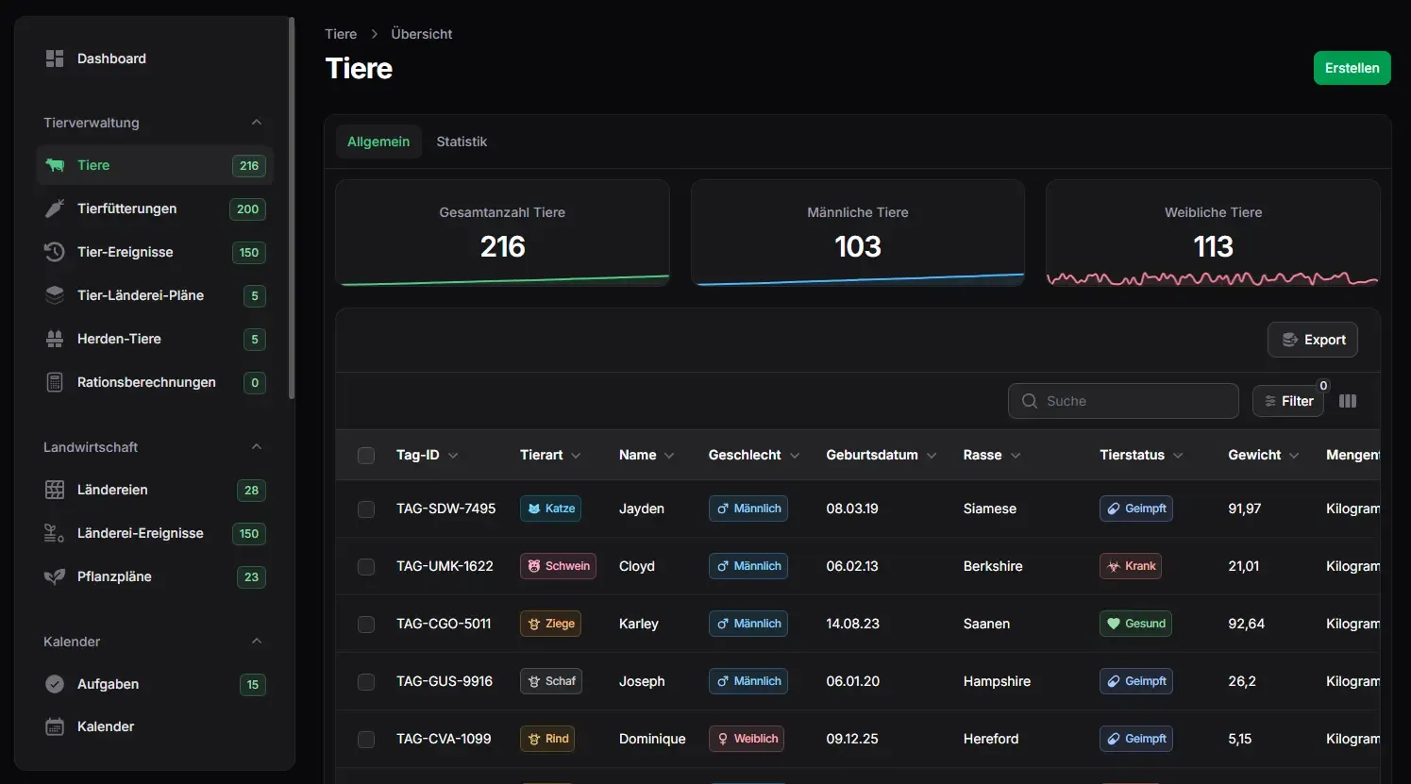1411x784 pixels.
Task: Click the Export button
Action: 1312,340
